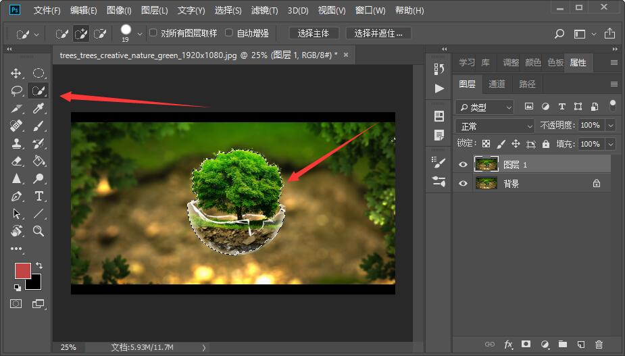Expand the 不透明度 opacity dropdown arrow
This screenshot has height=356, width=625.
click(x=611, y=126)
